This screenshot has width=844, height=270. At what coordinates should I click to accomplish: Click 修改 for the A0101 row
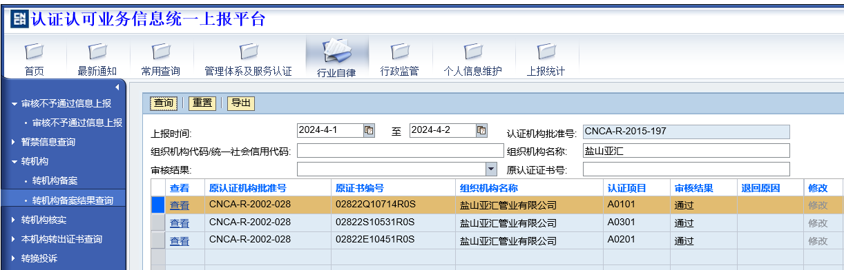(818, 205)
